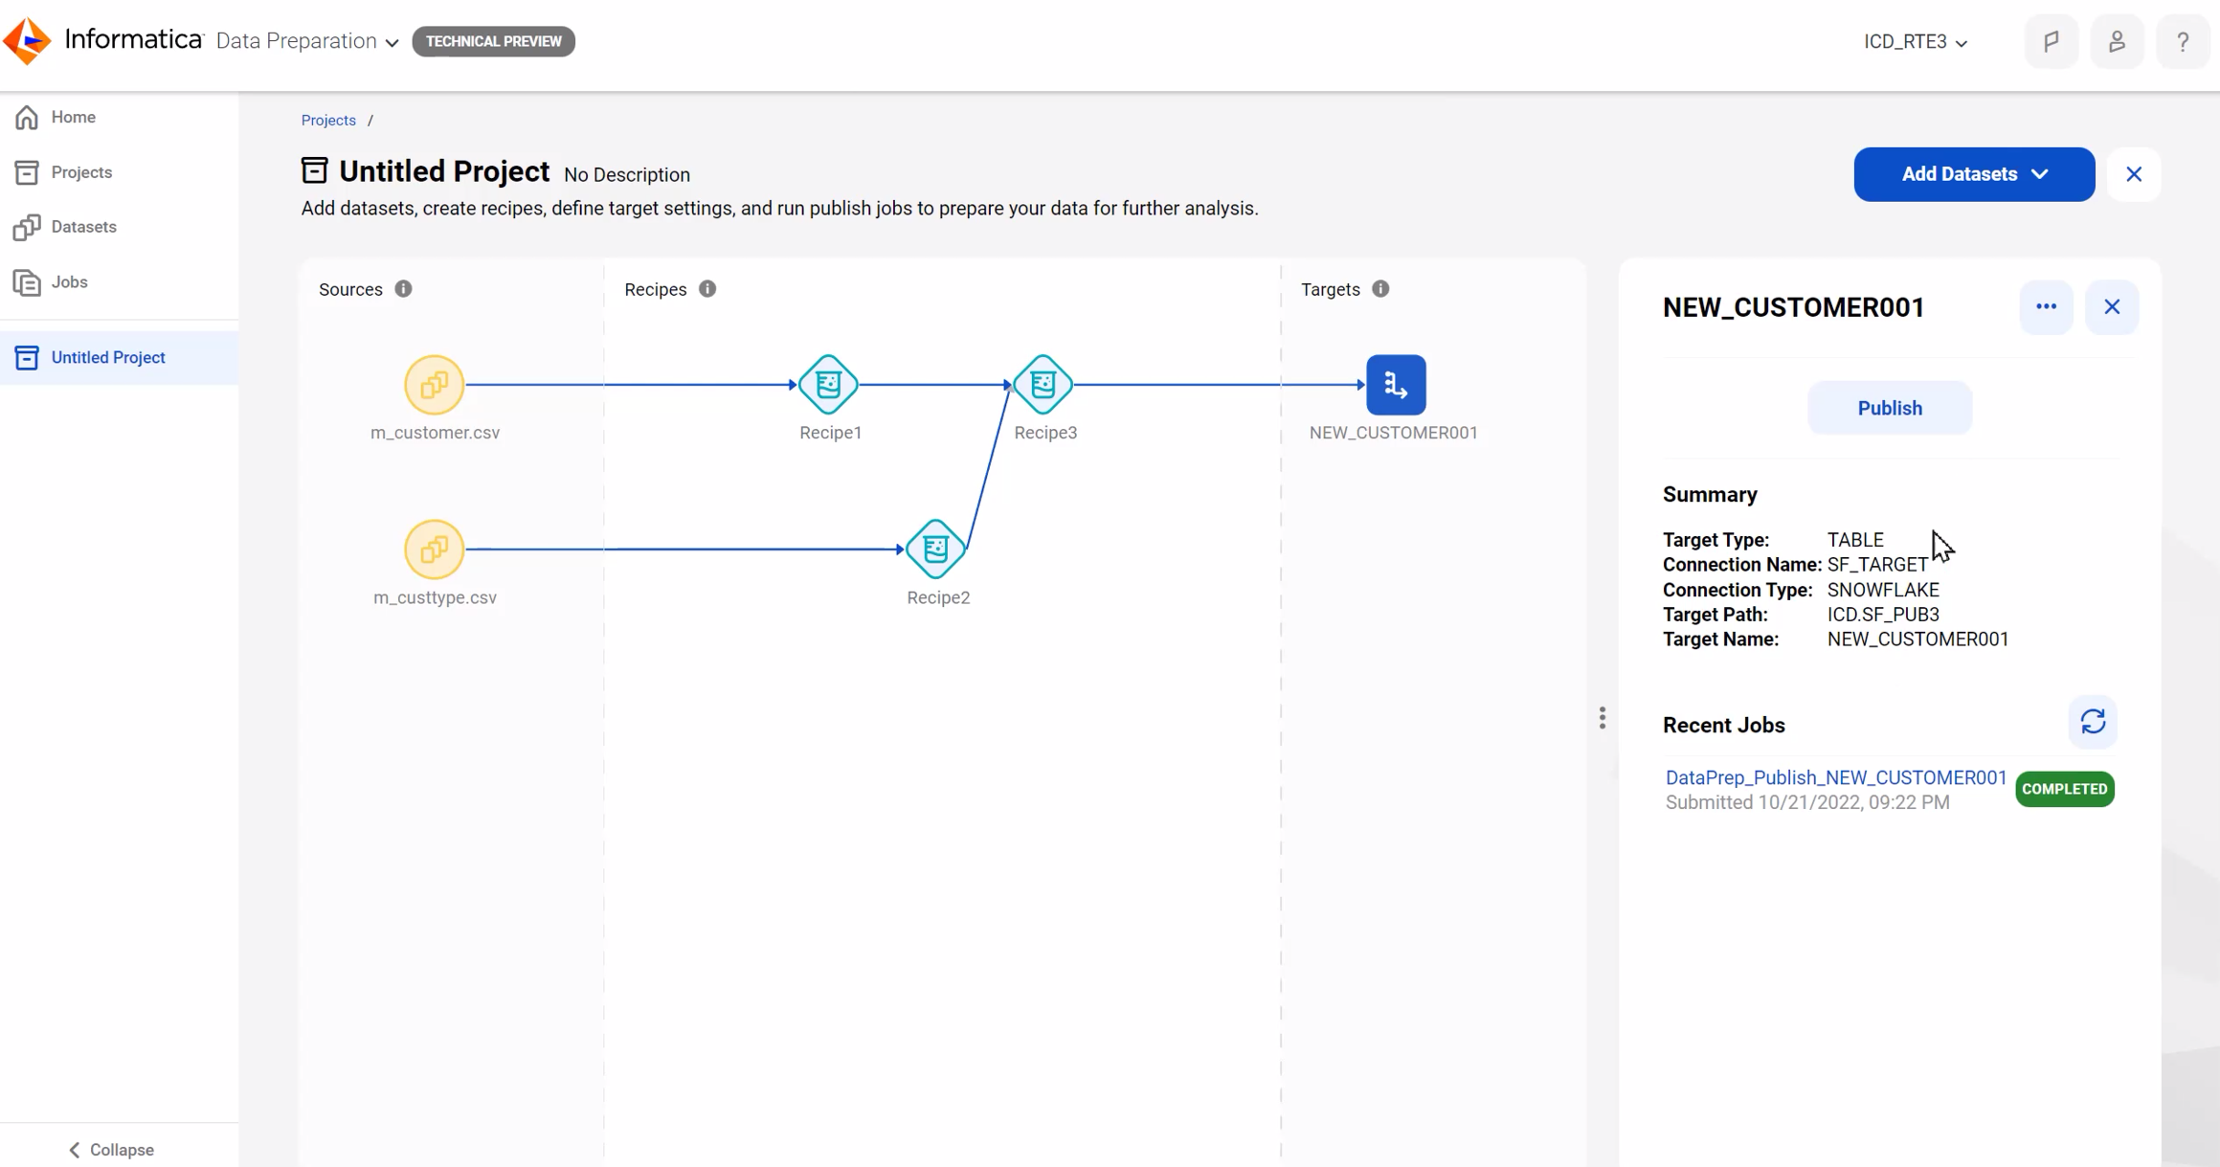Viewport: 2220px width, 1167px height.
Task: Click the Targets info icon
Action: click(x=1379, y=289)
